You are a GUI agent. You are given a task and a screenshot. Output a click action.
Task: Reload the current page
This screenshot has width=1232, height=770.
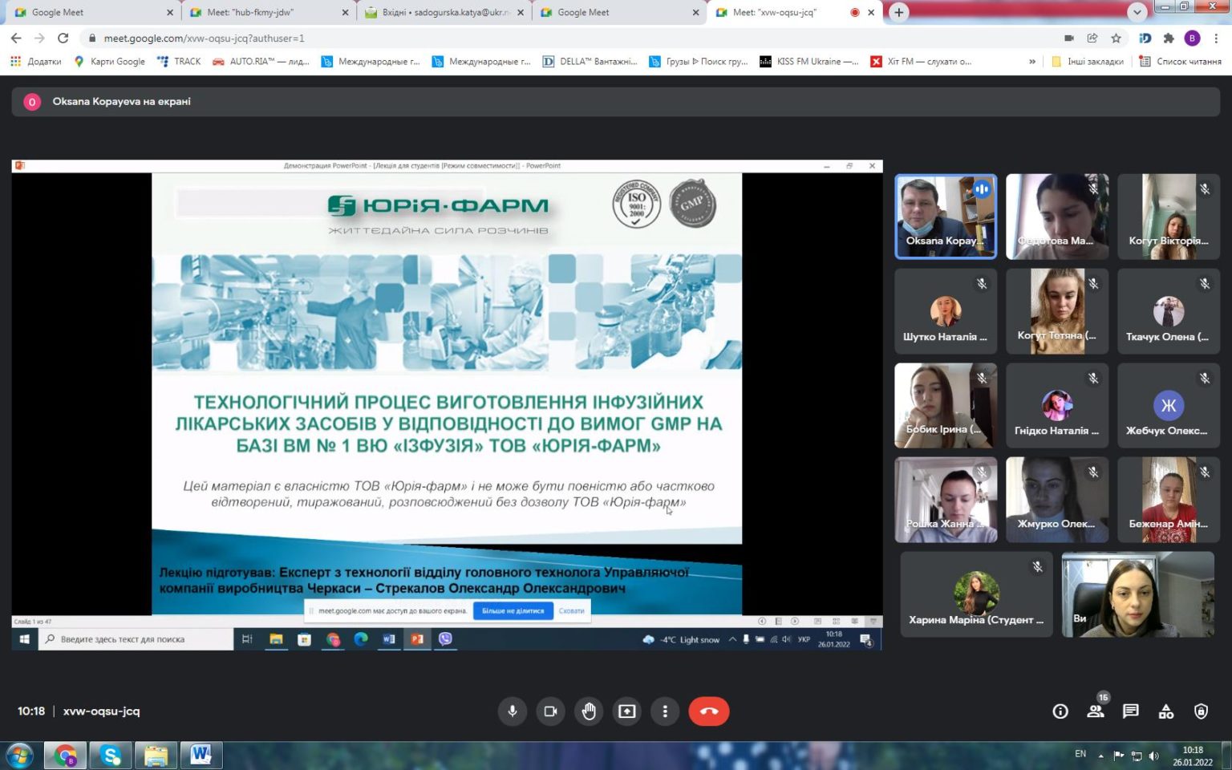(x=63, y=38)
